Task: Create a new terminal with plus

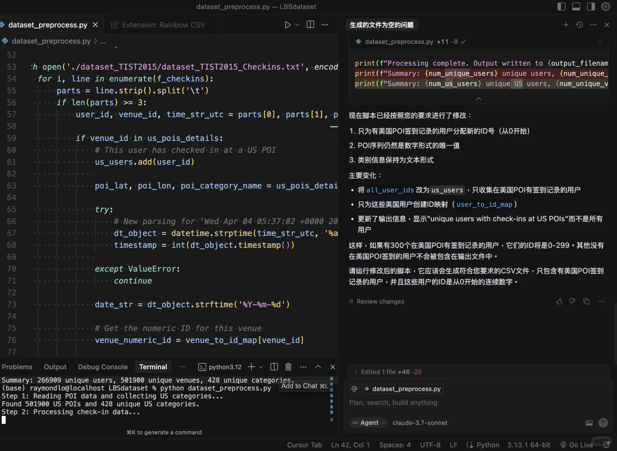Action: (x=251, y=367)
